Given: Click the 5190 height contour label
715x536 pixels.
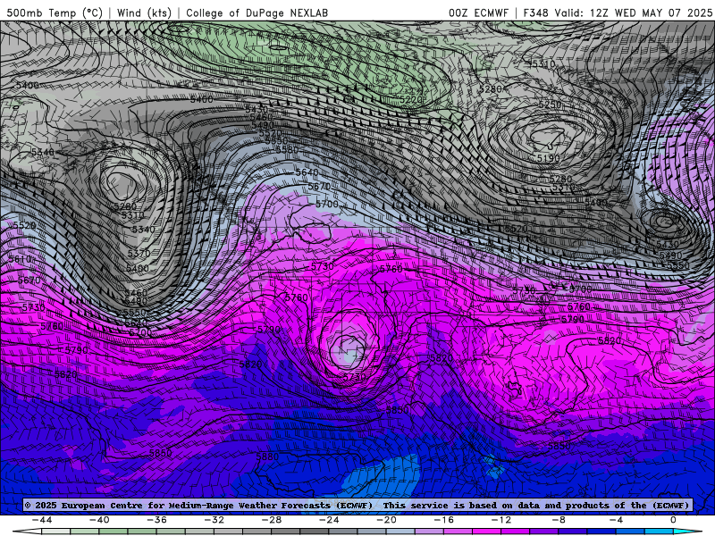Looking at the screenshot, I should click(x=548, y=158).
